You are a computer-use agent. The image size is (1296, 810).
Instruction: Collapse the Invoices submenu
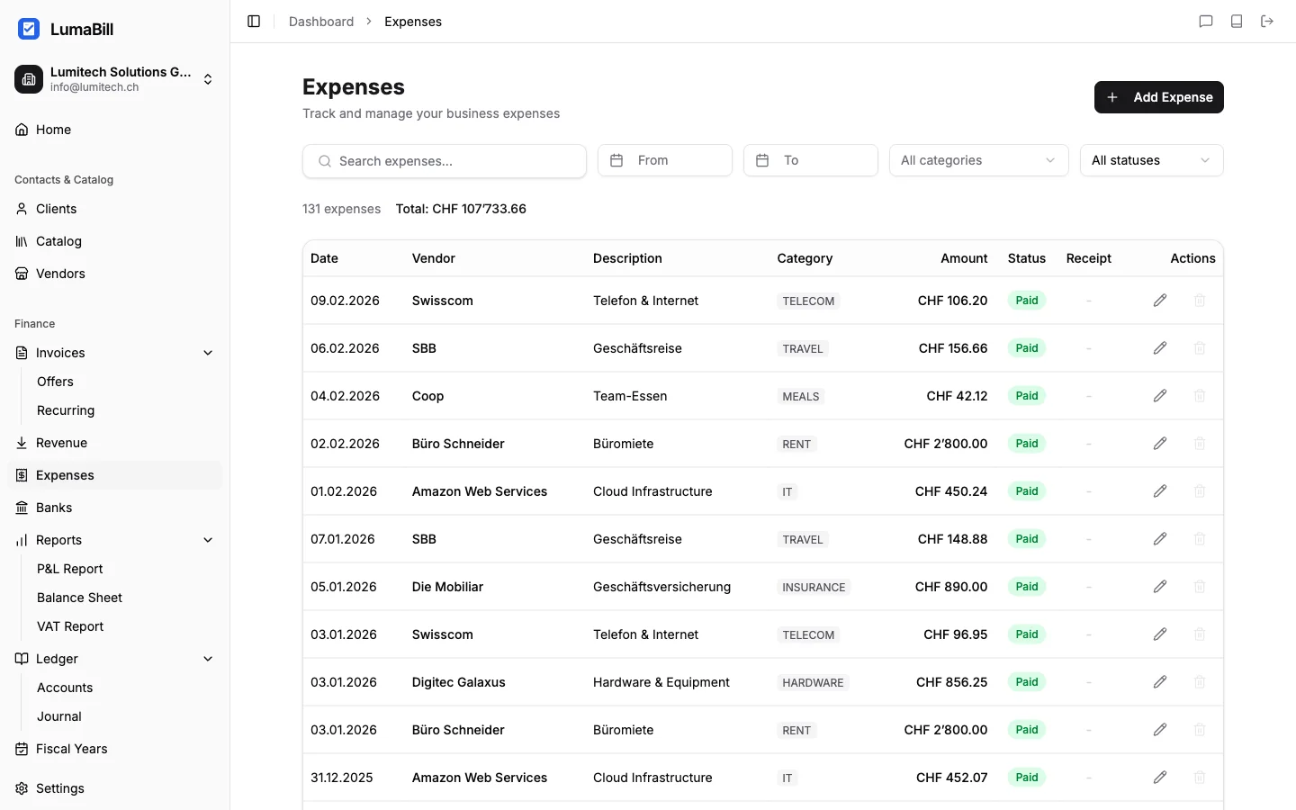(x=208, y=353)
